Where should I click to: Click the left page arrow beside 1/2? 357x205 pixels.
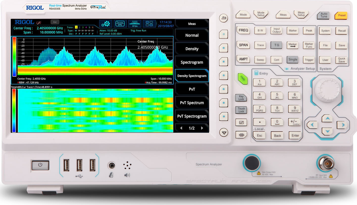[181, 128]
